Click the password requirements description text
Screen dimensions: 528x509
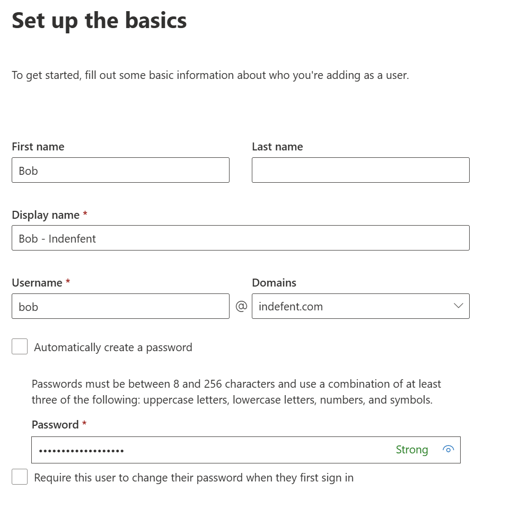236,391
